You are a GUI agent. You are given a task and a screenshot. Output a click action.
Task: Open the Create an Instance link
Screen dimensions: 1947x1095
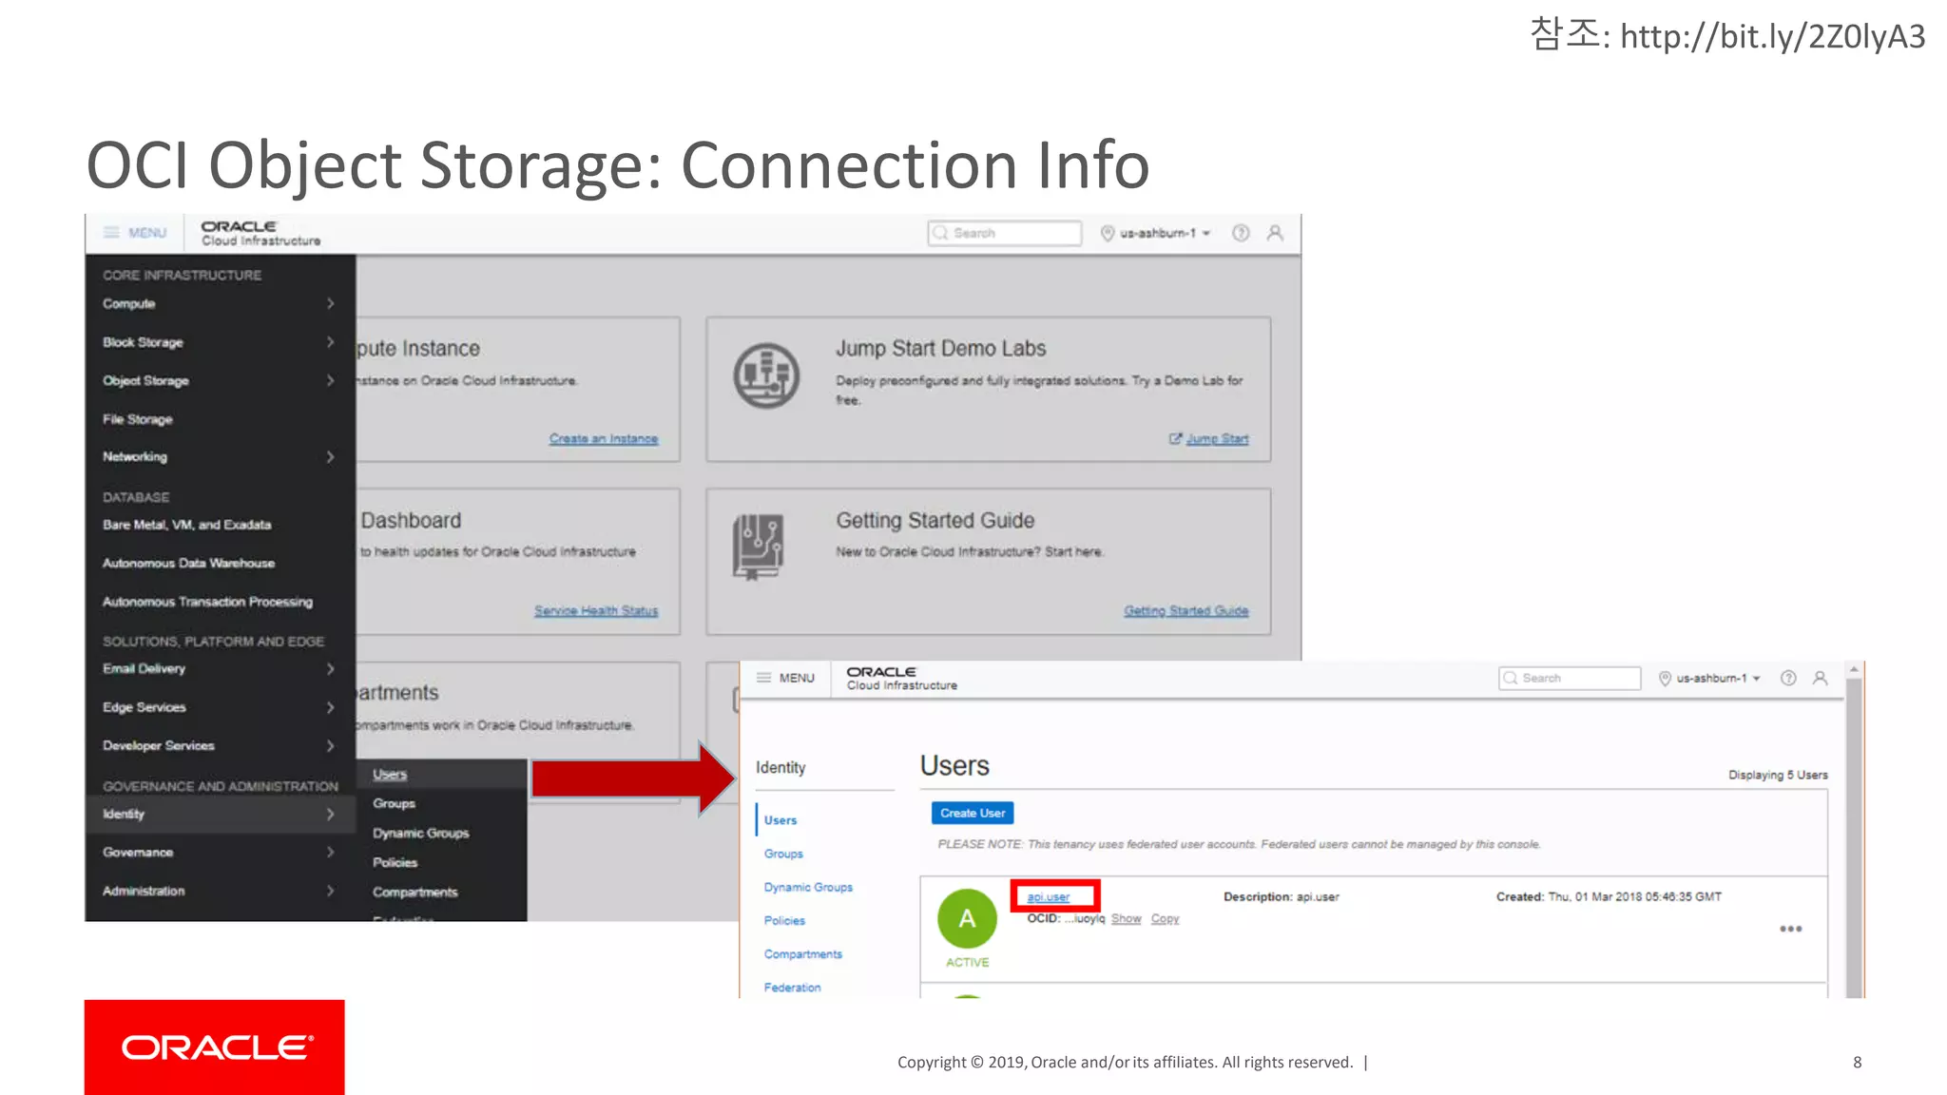click(603, 438)
